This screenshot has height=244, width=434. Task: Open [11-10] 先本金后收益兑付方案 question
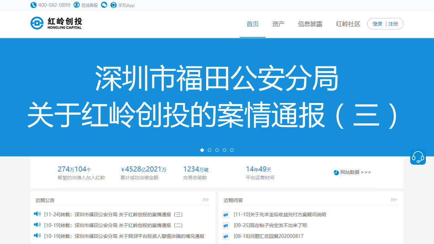click(280, 215)
